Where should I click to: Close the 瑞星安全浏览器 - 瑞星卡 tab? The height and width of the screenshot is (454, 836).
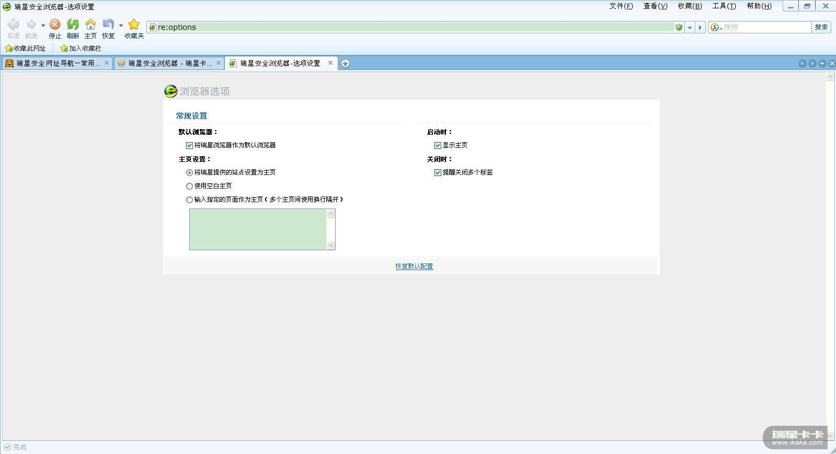point(219,63)
